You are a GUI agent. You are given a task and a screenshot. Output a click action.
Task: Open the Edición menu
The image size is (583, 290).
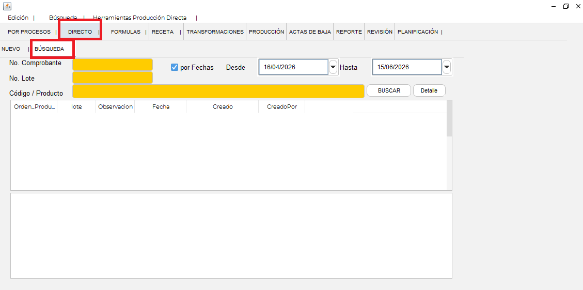18,18
